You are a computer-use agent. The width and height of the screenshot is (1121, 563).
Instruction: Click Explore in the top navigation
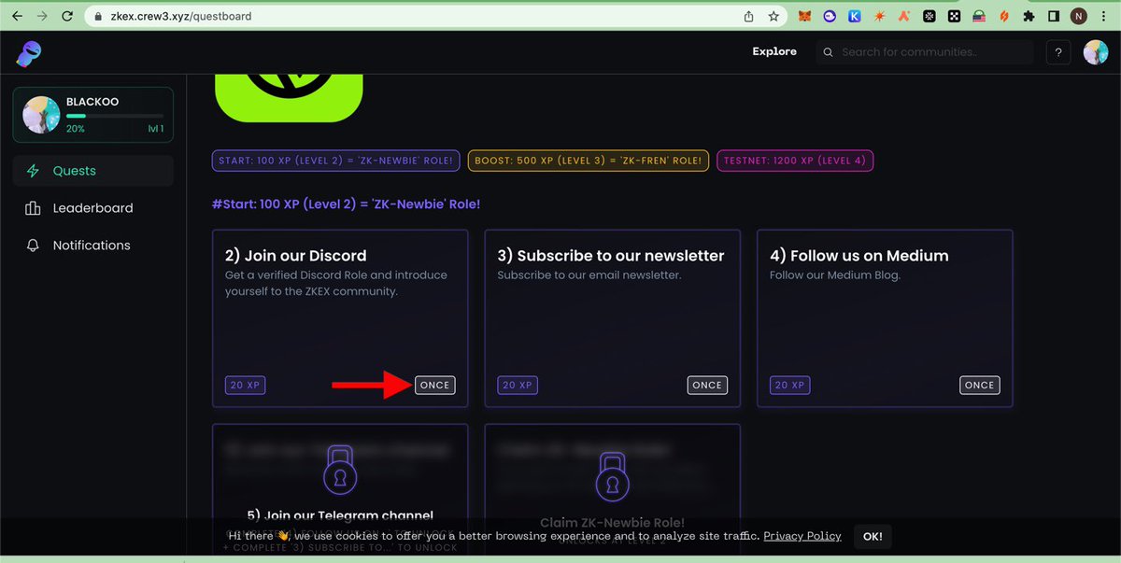coord(774,51)
